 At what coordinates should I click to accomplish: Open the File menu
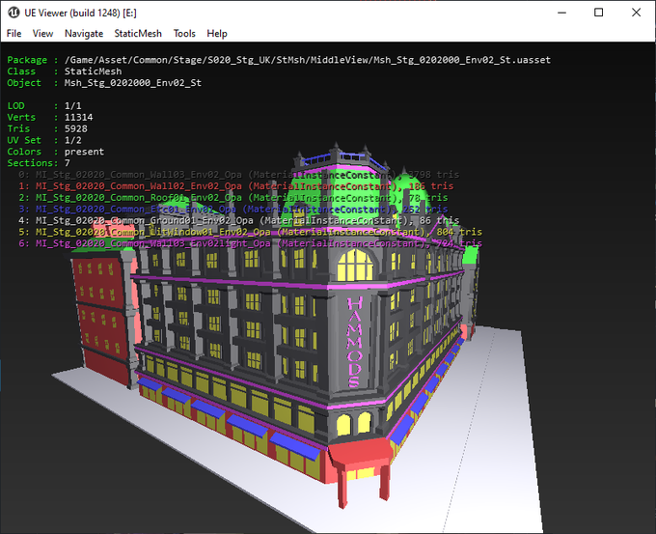(x=14, y=33)
